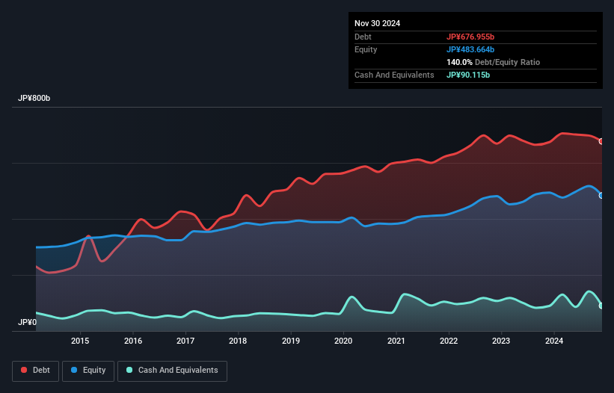The height and width of the screenshot is (393, 614).
Task: Toggle the Cash And Equivalents legend button
Action: tap(172, 371)
